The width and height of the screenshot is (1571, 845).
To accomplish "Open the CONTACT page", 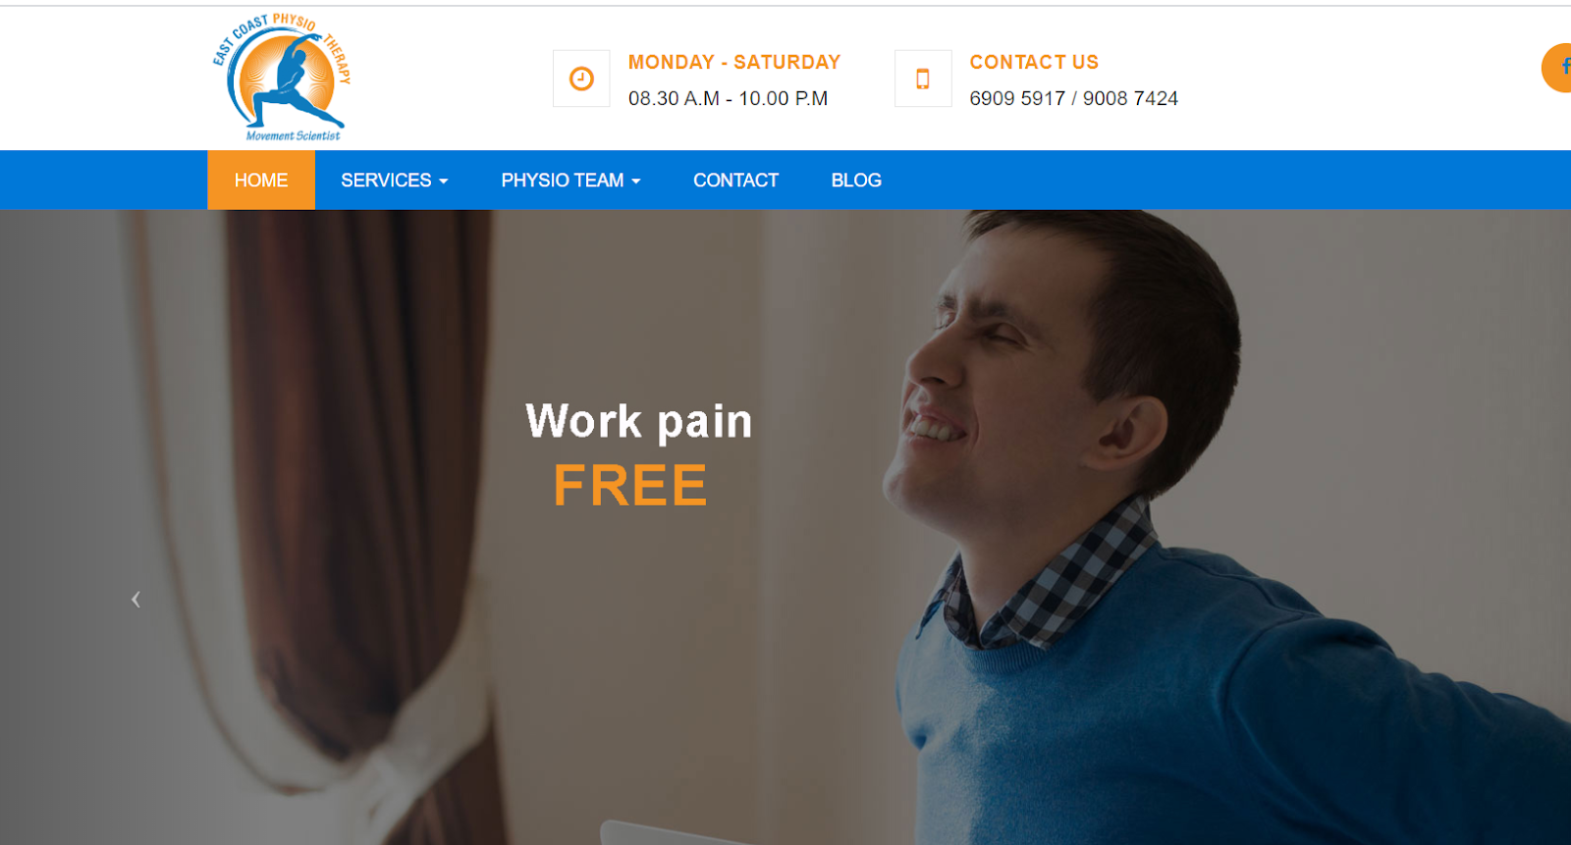I will [x=735, y=181].
